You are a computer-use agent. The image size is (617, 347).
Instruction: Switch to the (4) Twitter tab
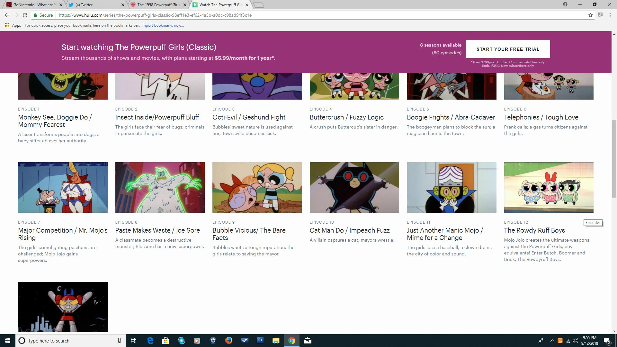coord(93,5)
